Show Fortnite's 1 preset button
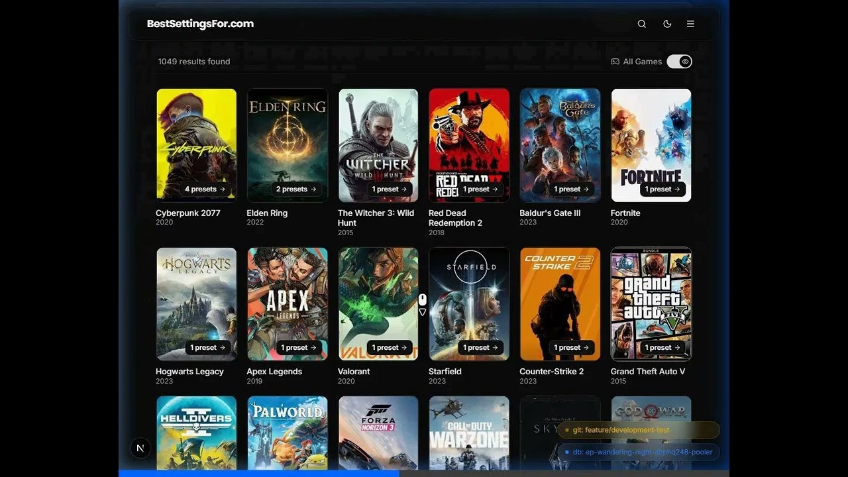The width and height of the screenshot is (848, 477). 663,189
